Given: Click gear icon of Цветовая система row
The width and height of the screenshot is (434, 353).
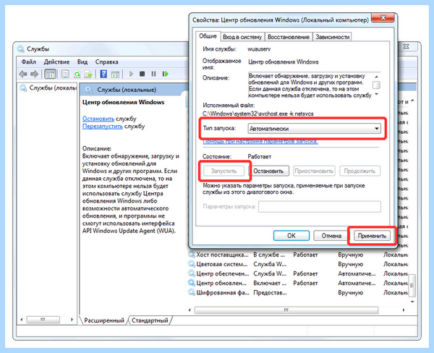Looking at the screenshot, I should [x=192, y=264].
